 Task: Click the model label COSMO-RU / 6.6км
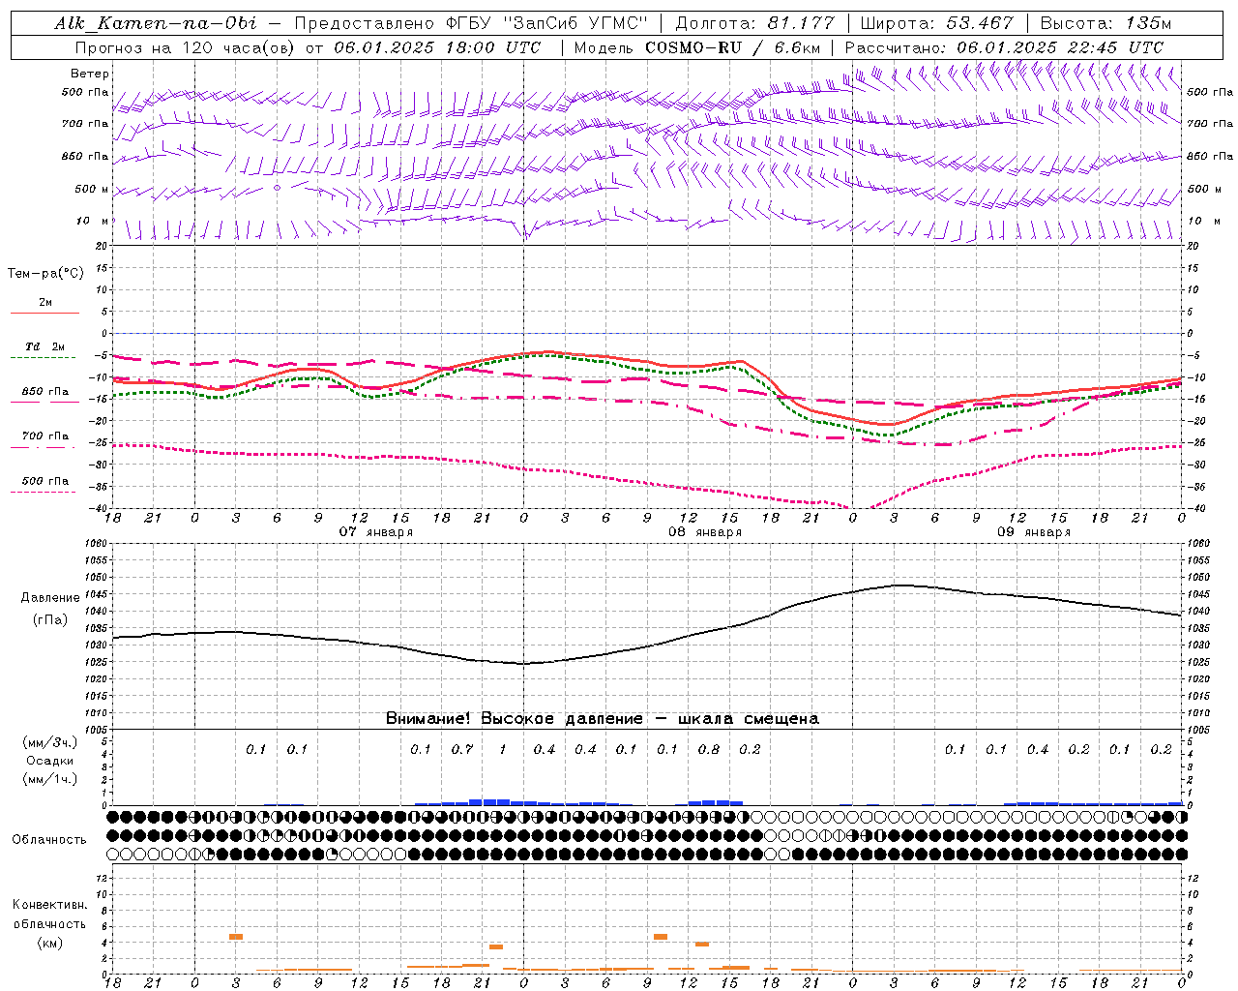point(732,47)
